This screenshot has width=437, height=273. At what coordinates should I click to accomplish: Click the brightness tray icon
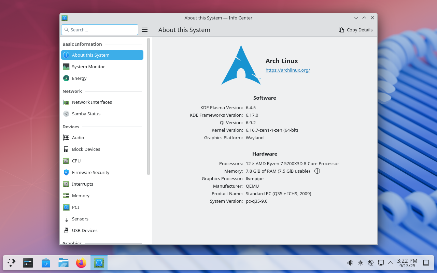point(361,263)
